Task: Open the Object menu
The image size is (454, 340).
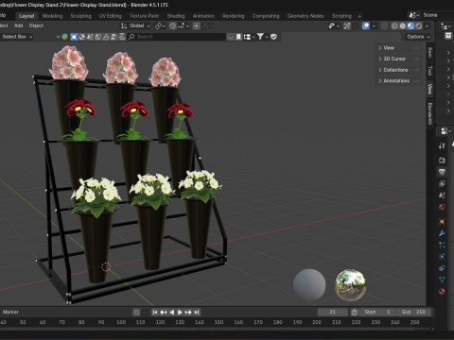Action: pyautogui.click(x=36, y=25)
